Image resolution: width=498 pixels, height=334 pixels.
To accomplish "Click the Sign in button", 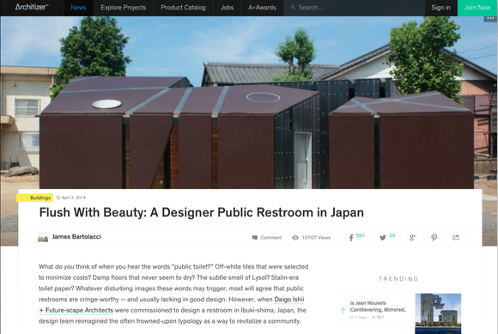I will click(440, 8).
